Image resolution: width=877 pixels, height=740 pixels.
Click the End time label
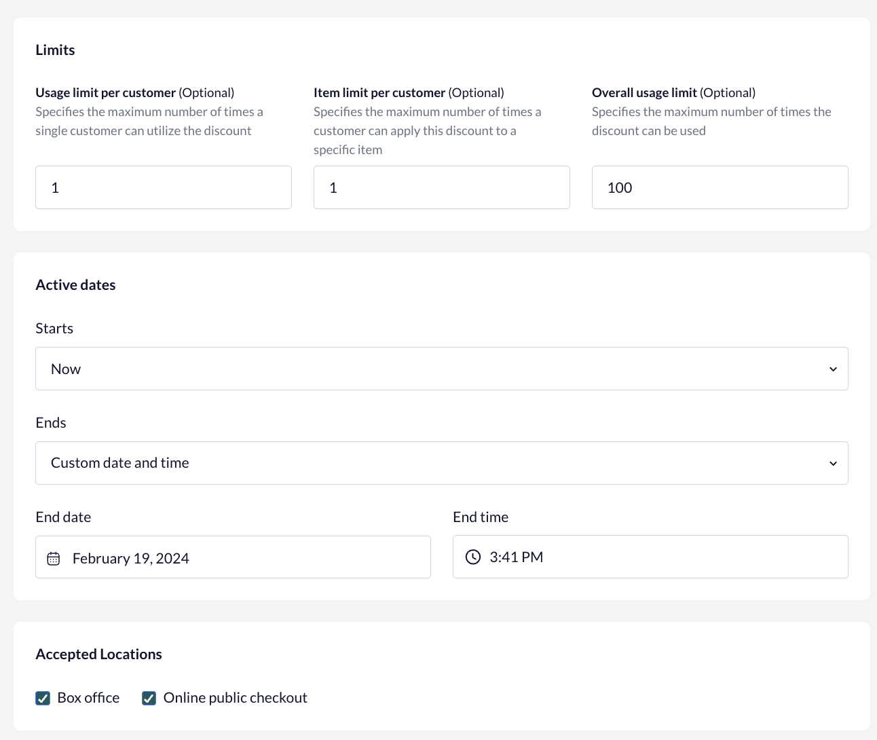coord(481,517)
